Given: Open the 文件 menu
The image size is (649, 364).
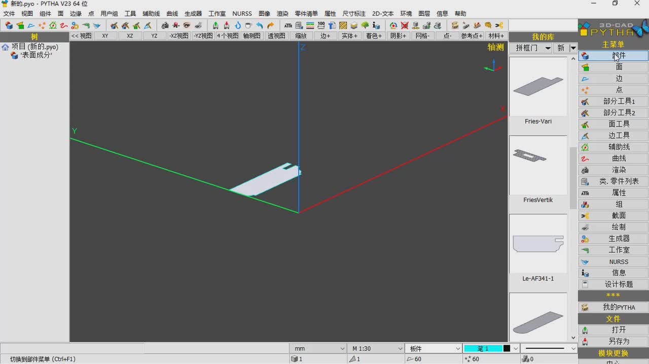Looking at the screenshot, I should coord(9,14).
